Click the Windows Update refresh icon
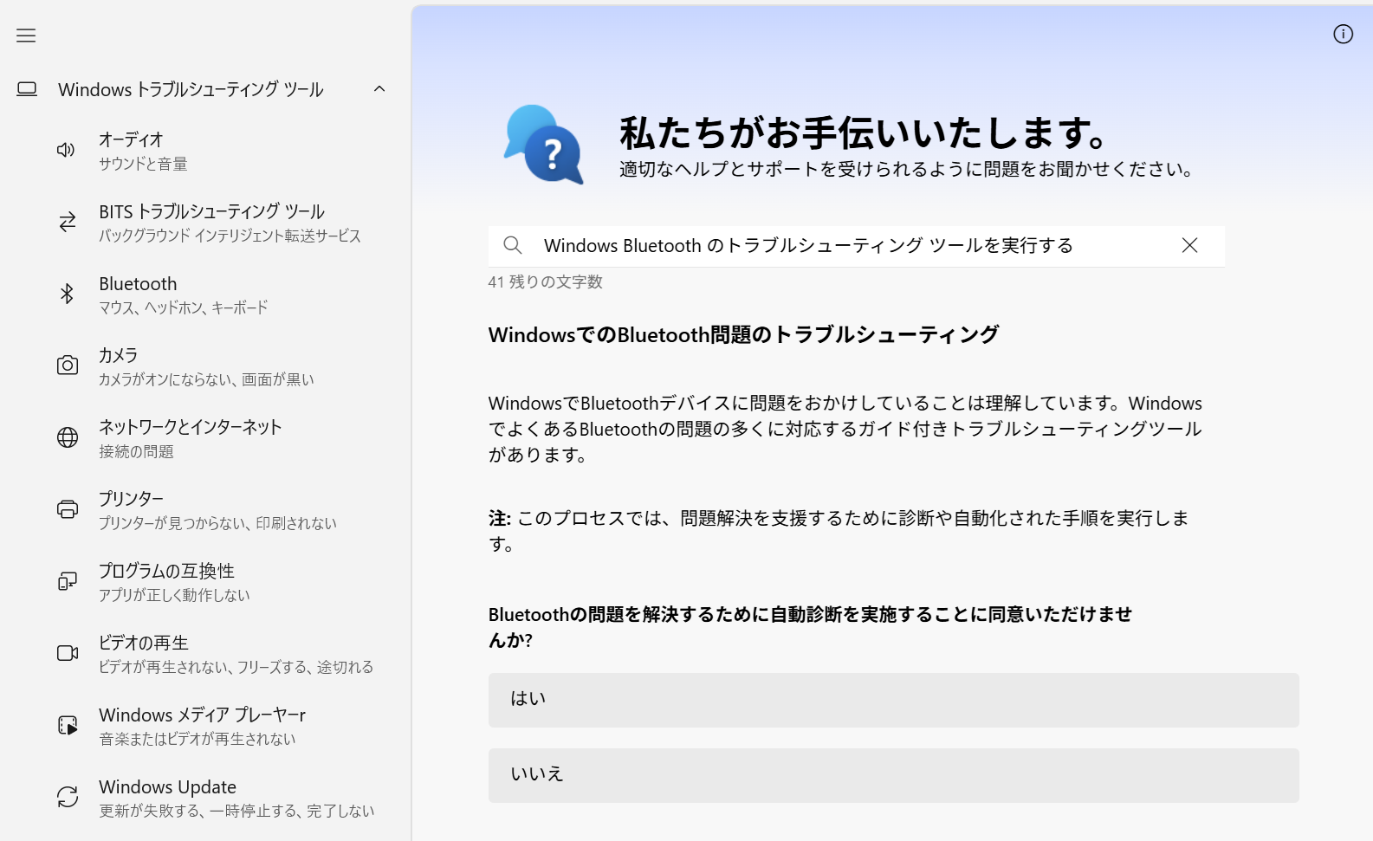 click(x=67, y=797)
